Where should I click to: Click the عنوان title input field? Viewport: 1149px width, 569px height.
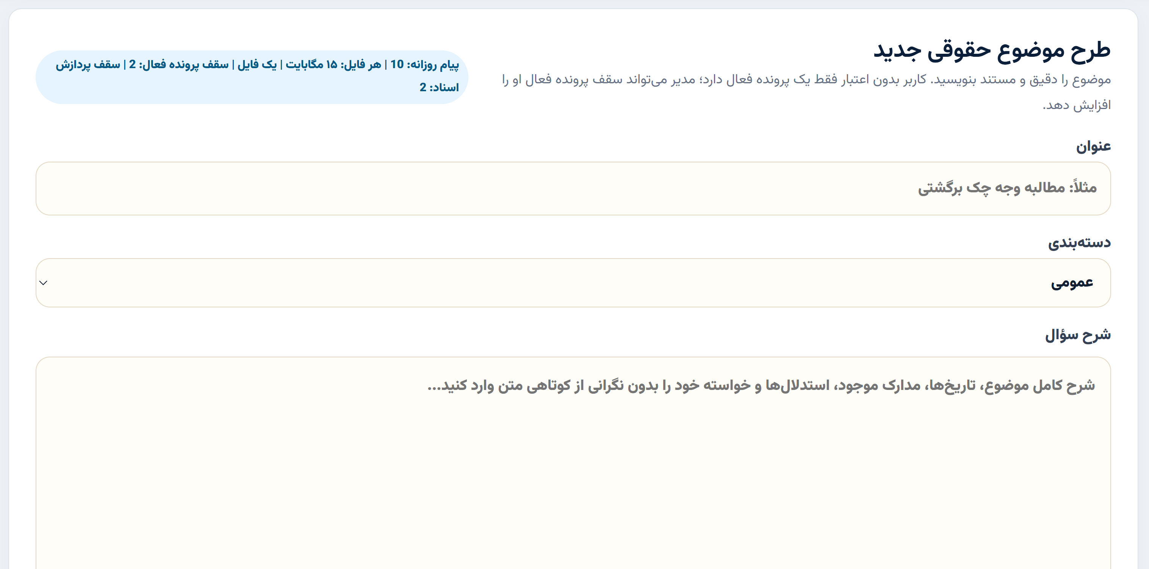pos(573,189)
